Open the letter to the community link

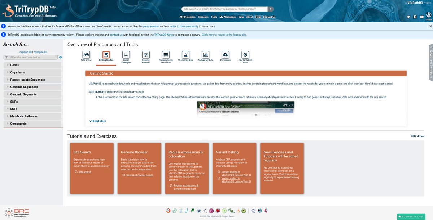(x=184, y=26)
